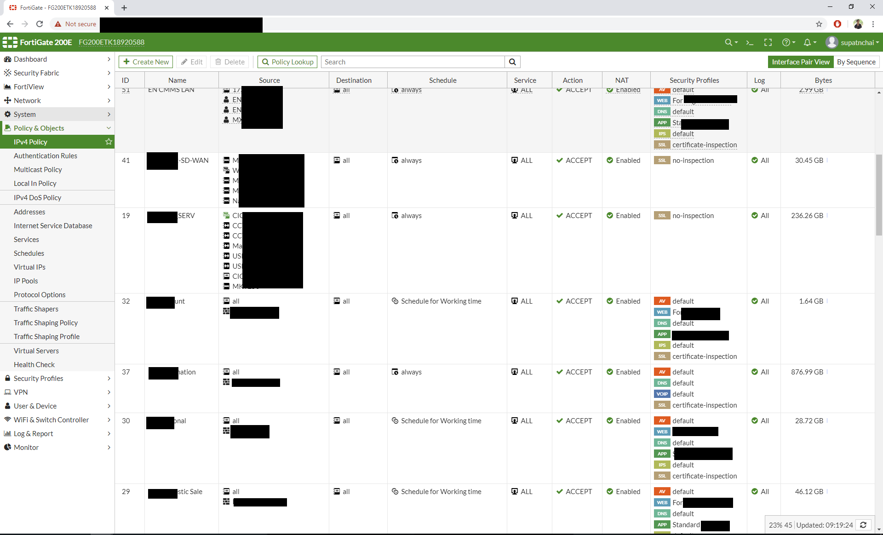Viewport: 883px width, 535px height.
Task: Click the Delete button
Action: pos(229,62)
